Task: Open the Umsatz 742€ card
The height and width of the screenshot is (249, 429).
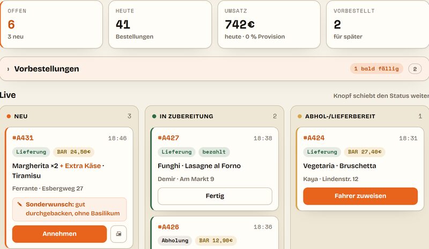Action: click(269, 24)
